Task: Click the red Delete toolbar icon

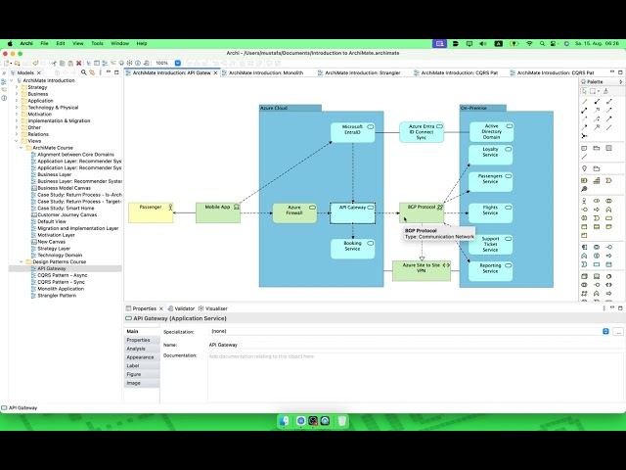Action: pos(78,63)
